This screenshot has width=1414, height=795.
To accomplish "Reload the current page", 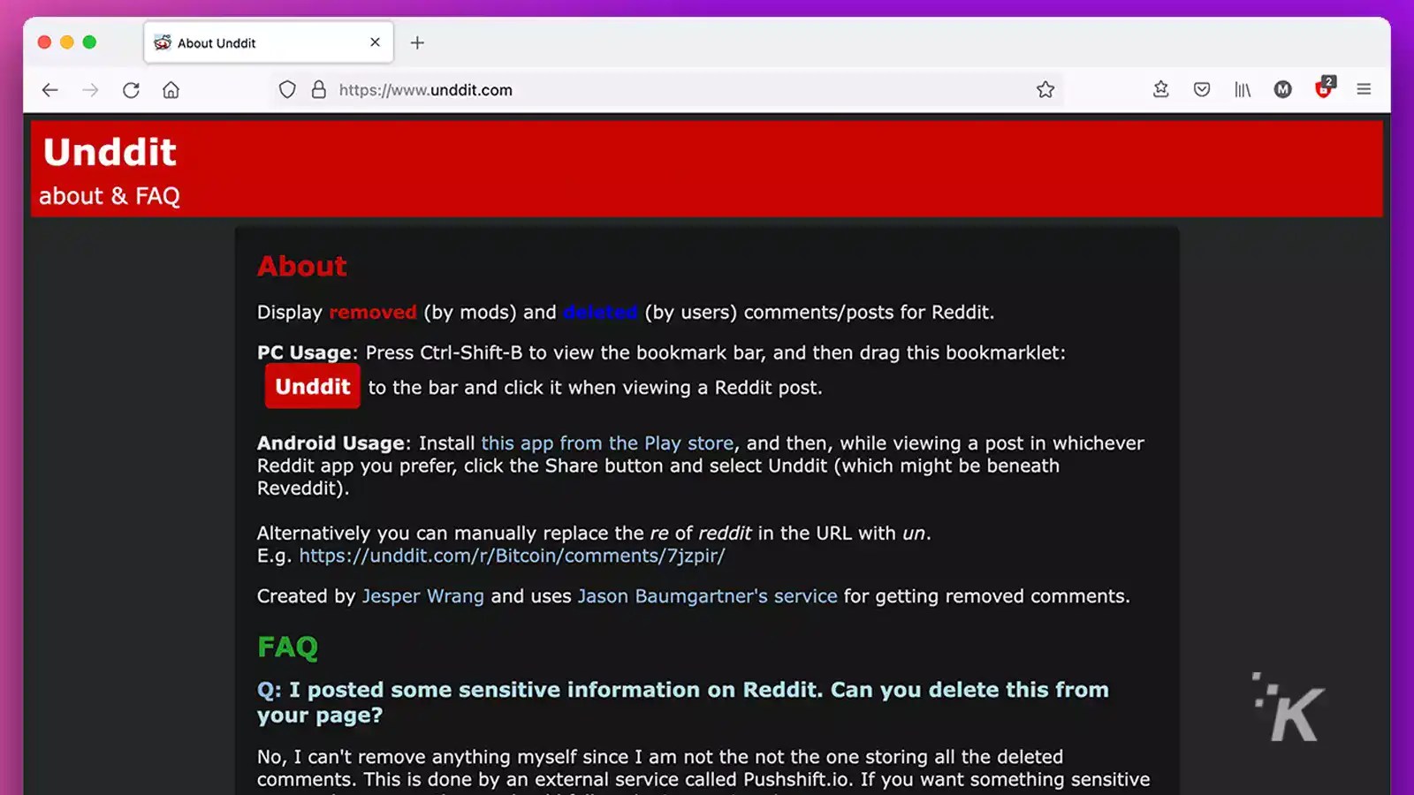I will tap(131, 89).
